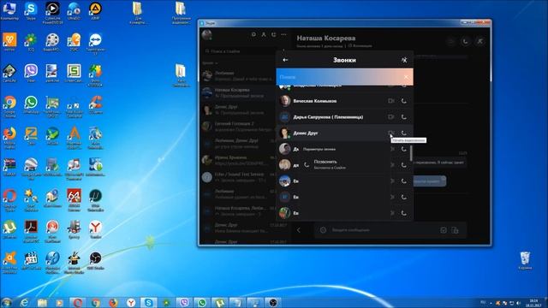Attach a file using the file icon in the message box
The image size is (548, 308).
(x=455, y=230)
